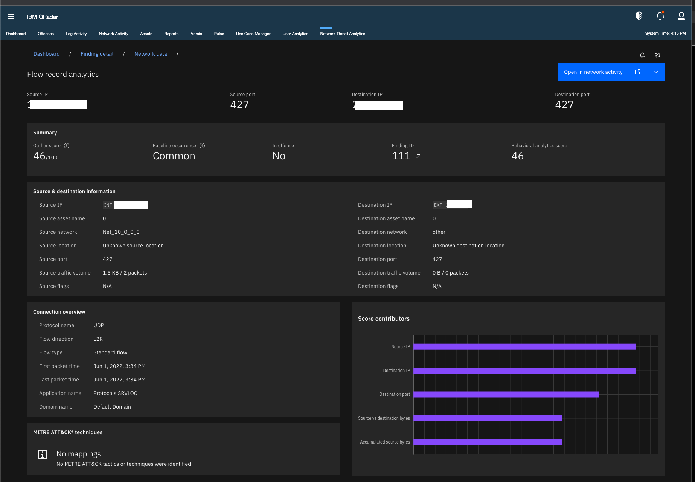Follow the Dashboard breadcrumb link

pyautogui.click(x=47, y=54)
